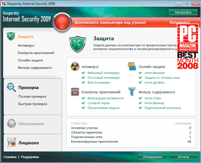
Task: Click the Анти-Дозвон link
Action: click(x=154, y=83)
